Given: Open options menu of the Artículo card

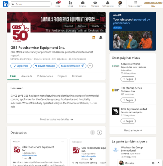Looking at the screenshot, I should [x=63, y=142].
